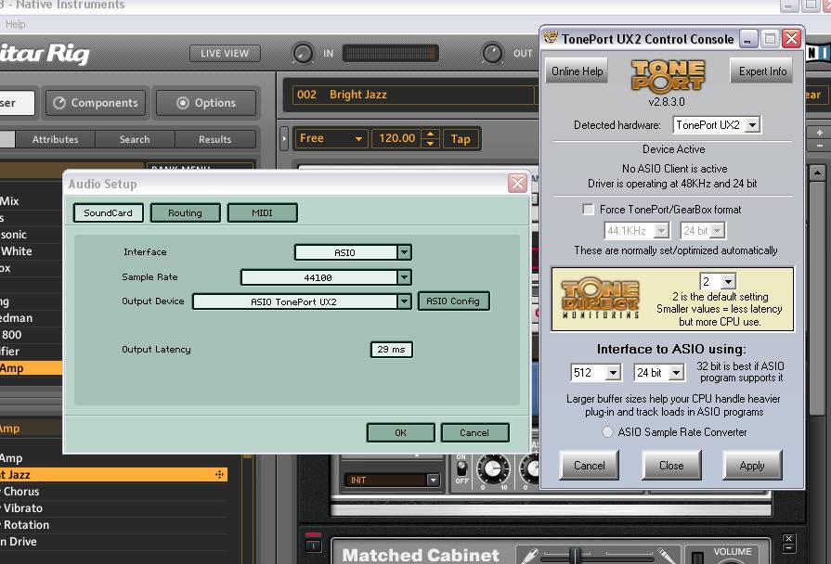Switch to the MIDI tab
Screen dimensions: 831x564
[x=263, y=212]
